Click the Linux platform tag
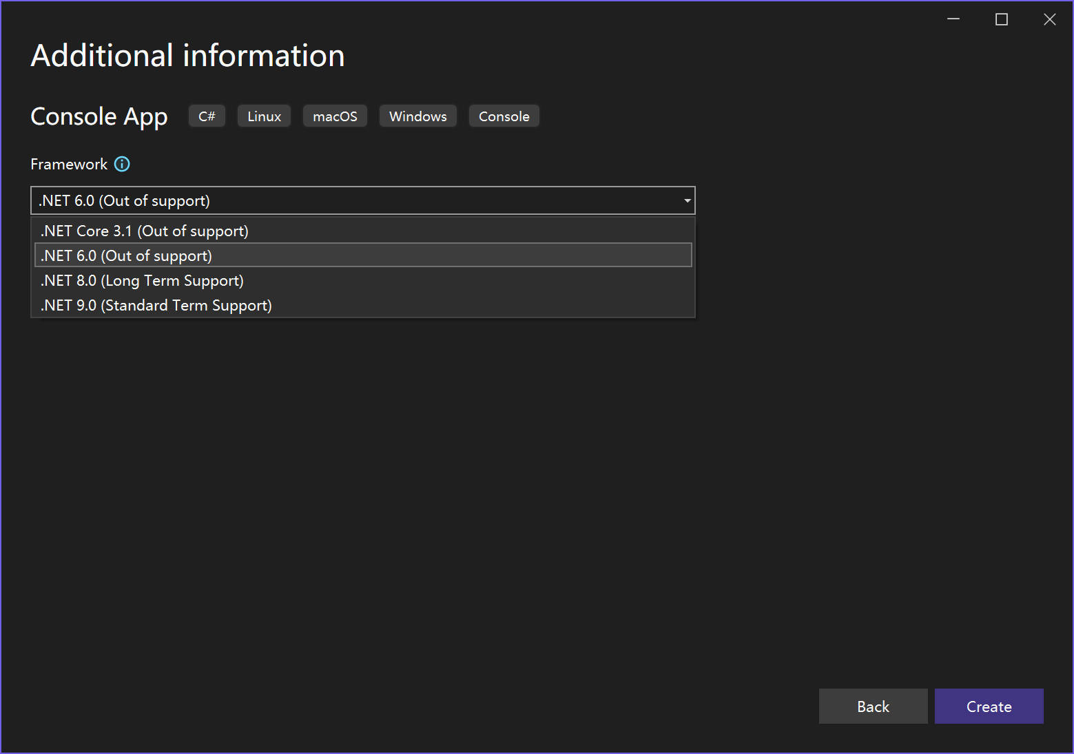This screenshot has height=754, width=1074. click(264, 116)
